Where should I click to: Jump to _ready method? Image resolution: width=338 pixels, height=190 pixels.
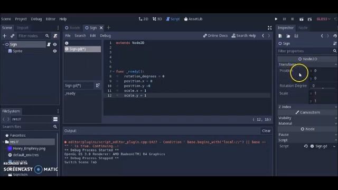point(70,93)
